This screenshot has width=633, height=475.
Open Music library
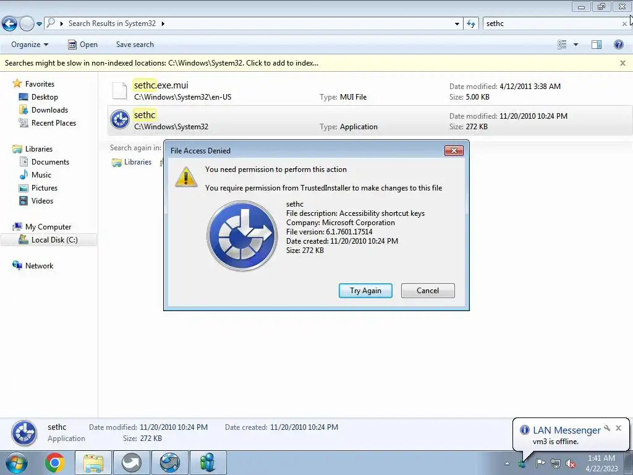pyautogui.click(x=41, y=175)
